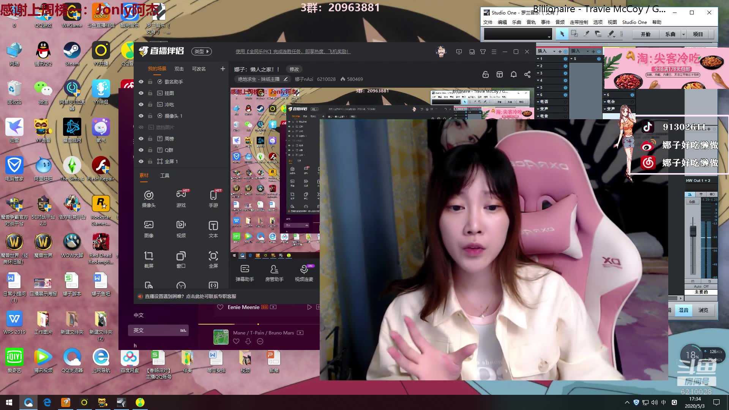Image resolution: width=729 pixels, height=410 pixels.
Task: Click the share icon in stream header
Action: coord(527,74)
